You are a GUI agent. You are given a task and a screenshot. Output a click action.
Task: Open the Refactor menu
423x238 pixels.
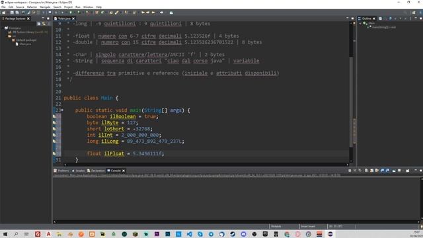pos(32,7)
